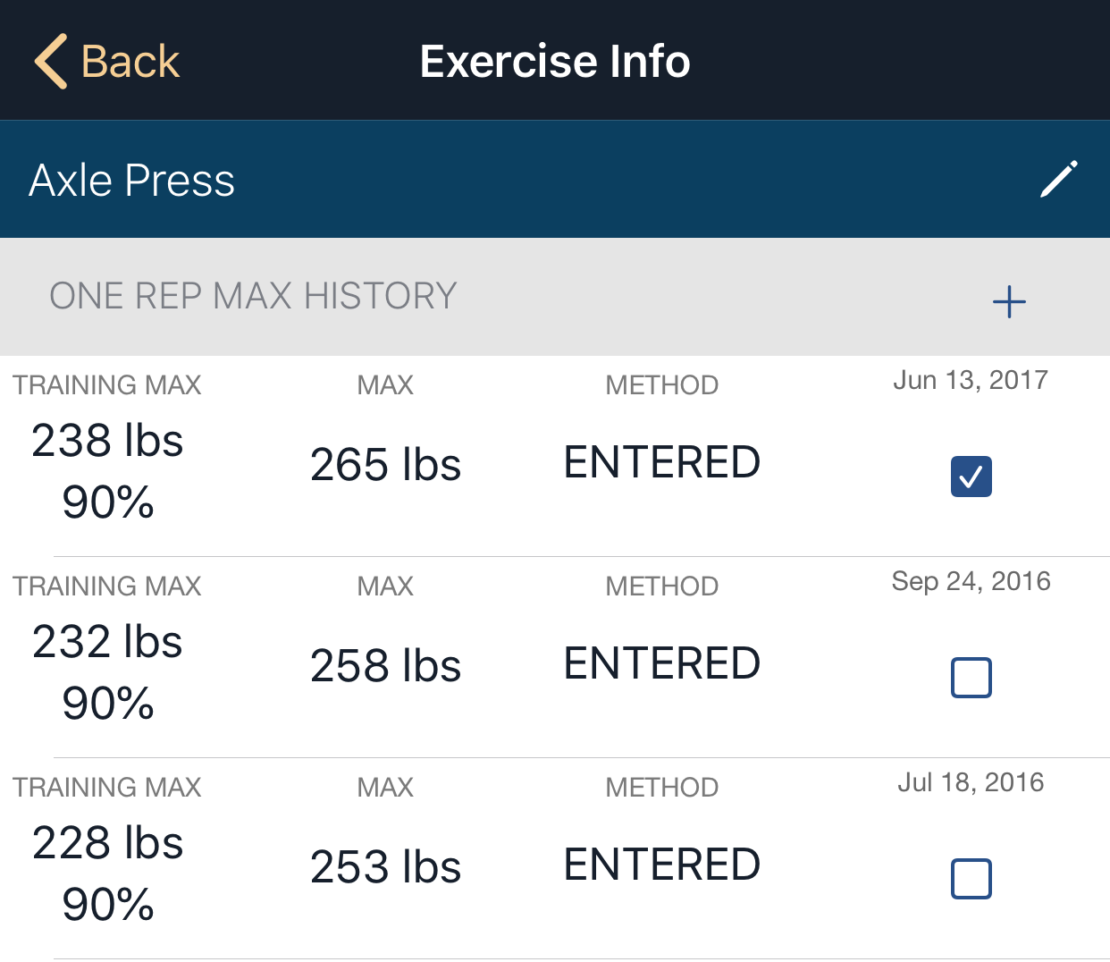1110x962 pixels.
Task: Select the ENTERED method for Jul 18, 2016
Action: (661, 863)
